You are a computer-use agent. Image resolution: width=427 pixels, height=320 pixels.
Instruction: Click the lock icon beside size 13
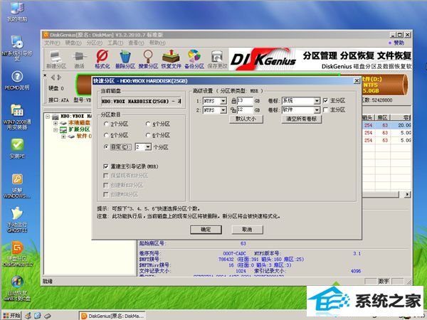point(233,101)
